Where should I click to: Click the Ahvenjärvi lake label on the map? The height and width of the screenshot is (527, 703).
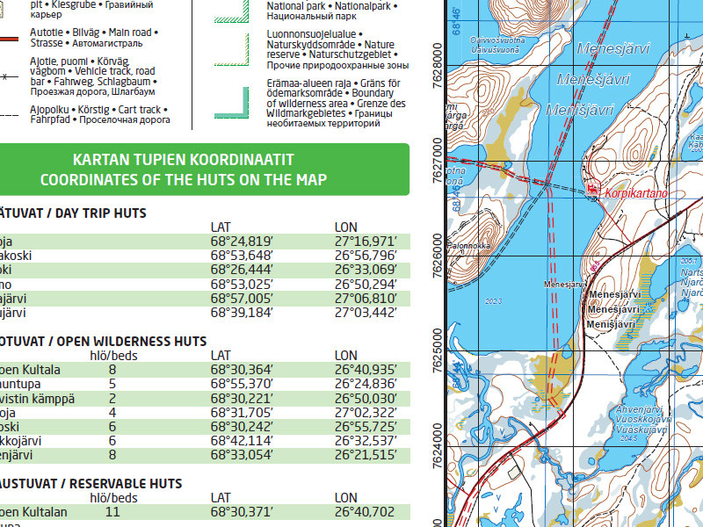(x=639, y=409)
